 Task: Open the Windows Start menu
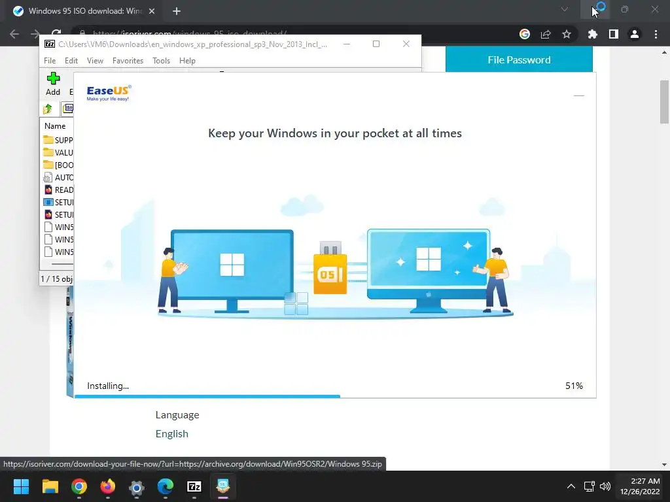pyautogui.click(x=21, y=486)
